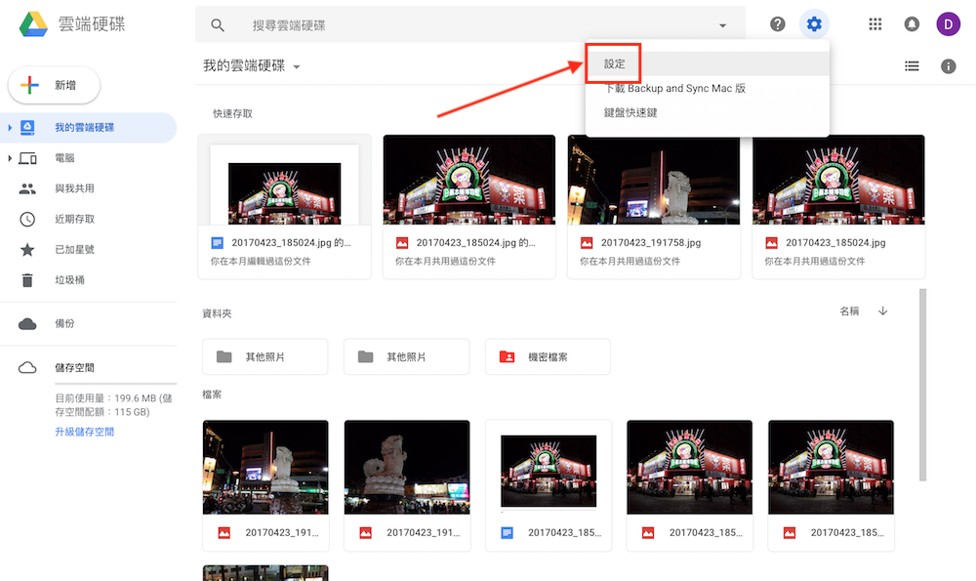Viewport: 976px width, 581px height.
Task: Check notifications via the bell icon
Action: pos(912,23)
